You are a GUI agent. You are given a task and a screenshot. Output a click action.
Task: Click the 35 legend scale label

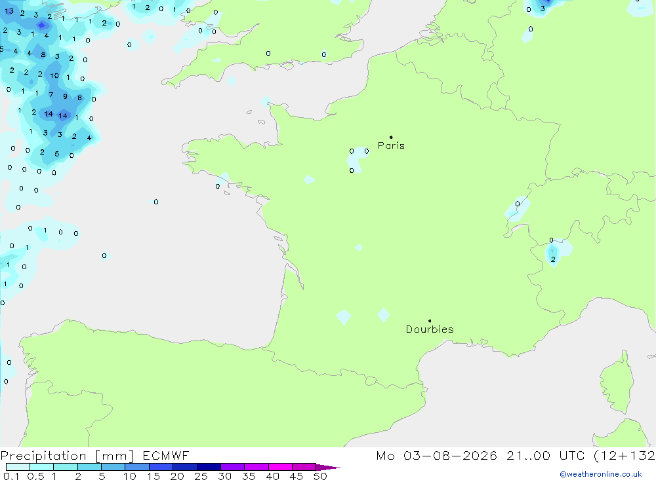[x=249, y=476]
